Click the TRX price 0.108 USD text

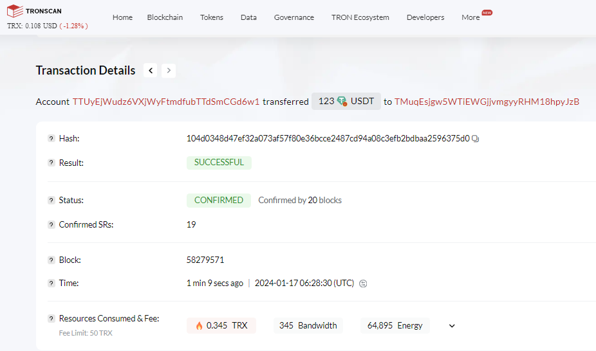(x=32, y=26)
